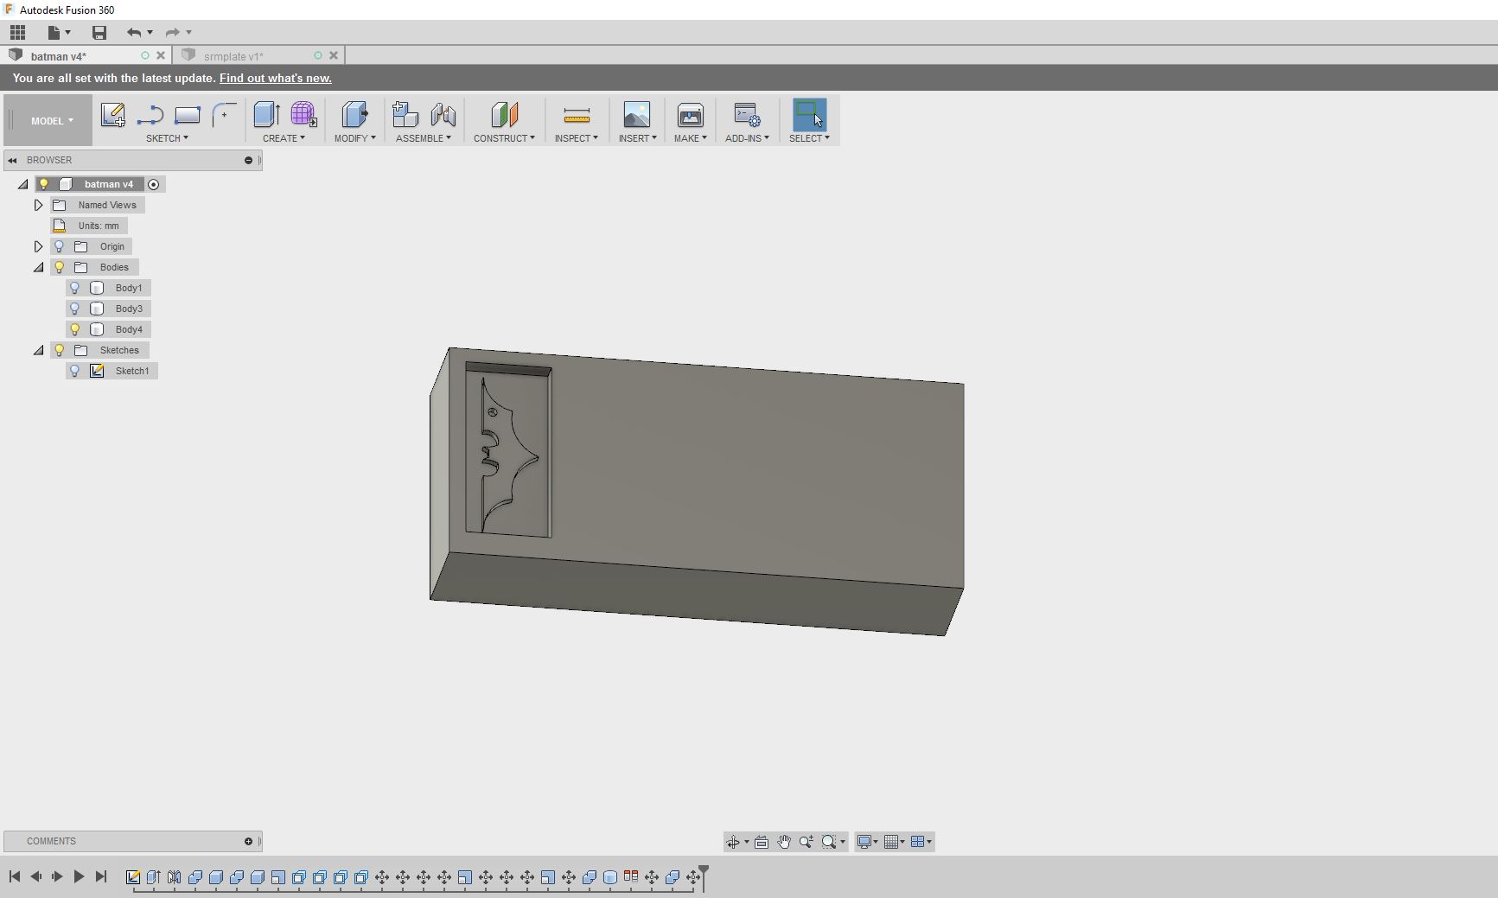The image size is (1498, 898).
Task: Collapse the Sketches folder arrow
Action: tap(39, 350)
